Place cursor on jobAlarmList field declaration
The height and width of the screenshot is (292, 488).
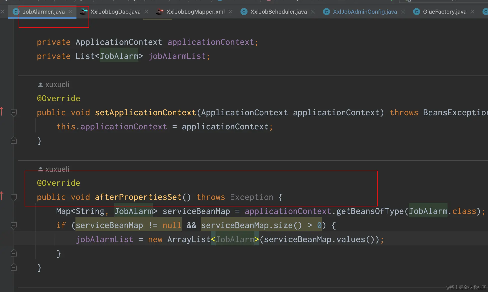tap(177, 56)
